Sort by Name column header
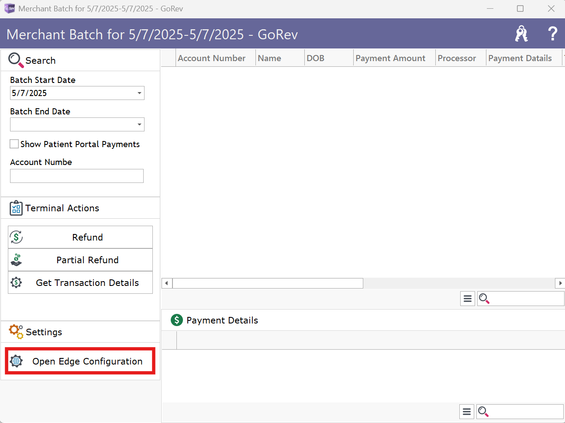The width and height of the screenshot is (565, 423). coord(280,58)
